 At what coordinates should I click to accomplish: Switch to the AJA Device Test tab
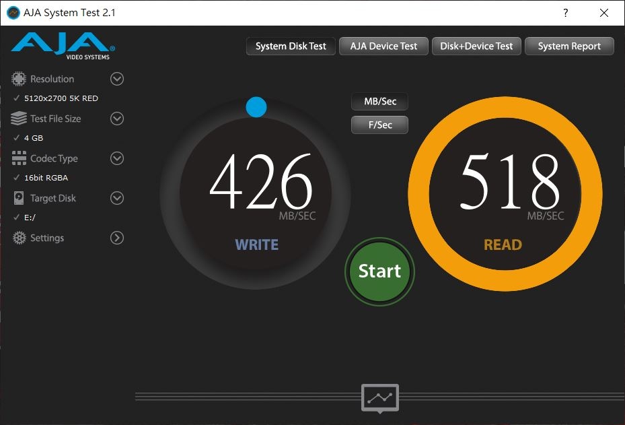383,46
